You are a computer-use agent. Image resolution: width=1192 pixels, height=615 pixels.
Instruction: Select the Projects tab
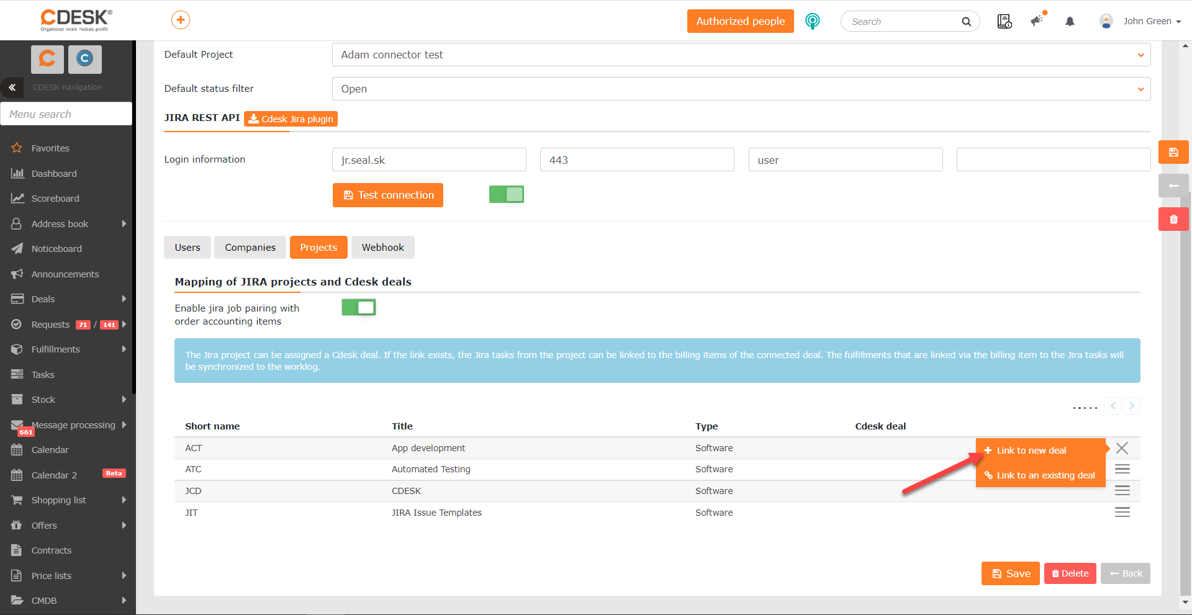(318, 248)
